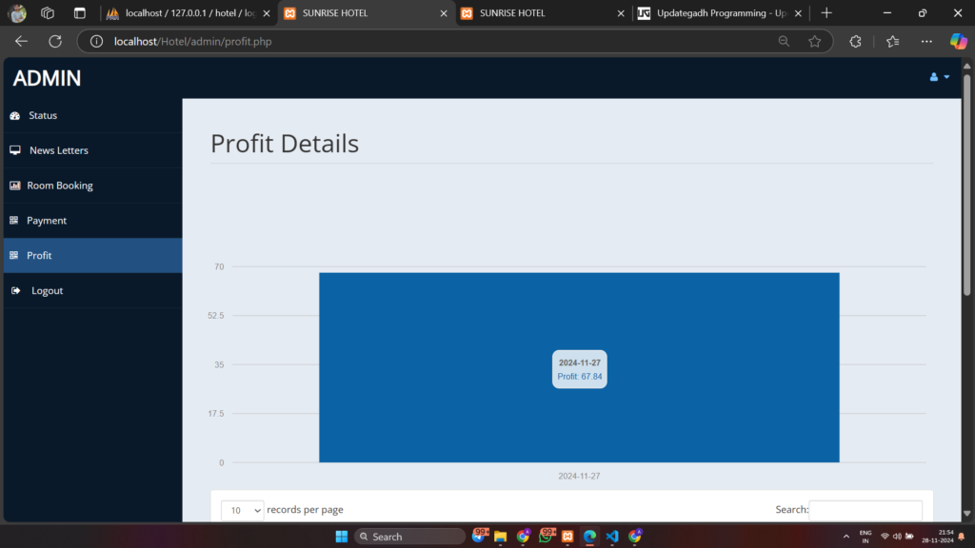This screenshot has height=548, width=975.
Task: Open browser Extensions puzzle icon
Action: [x=856, y=42]
